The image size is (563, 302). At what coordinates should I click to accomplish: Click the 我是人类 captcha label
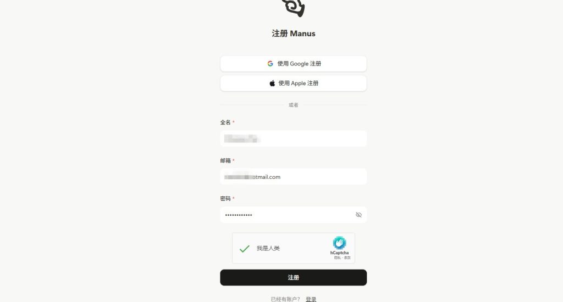tap(268, 248)
